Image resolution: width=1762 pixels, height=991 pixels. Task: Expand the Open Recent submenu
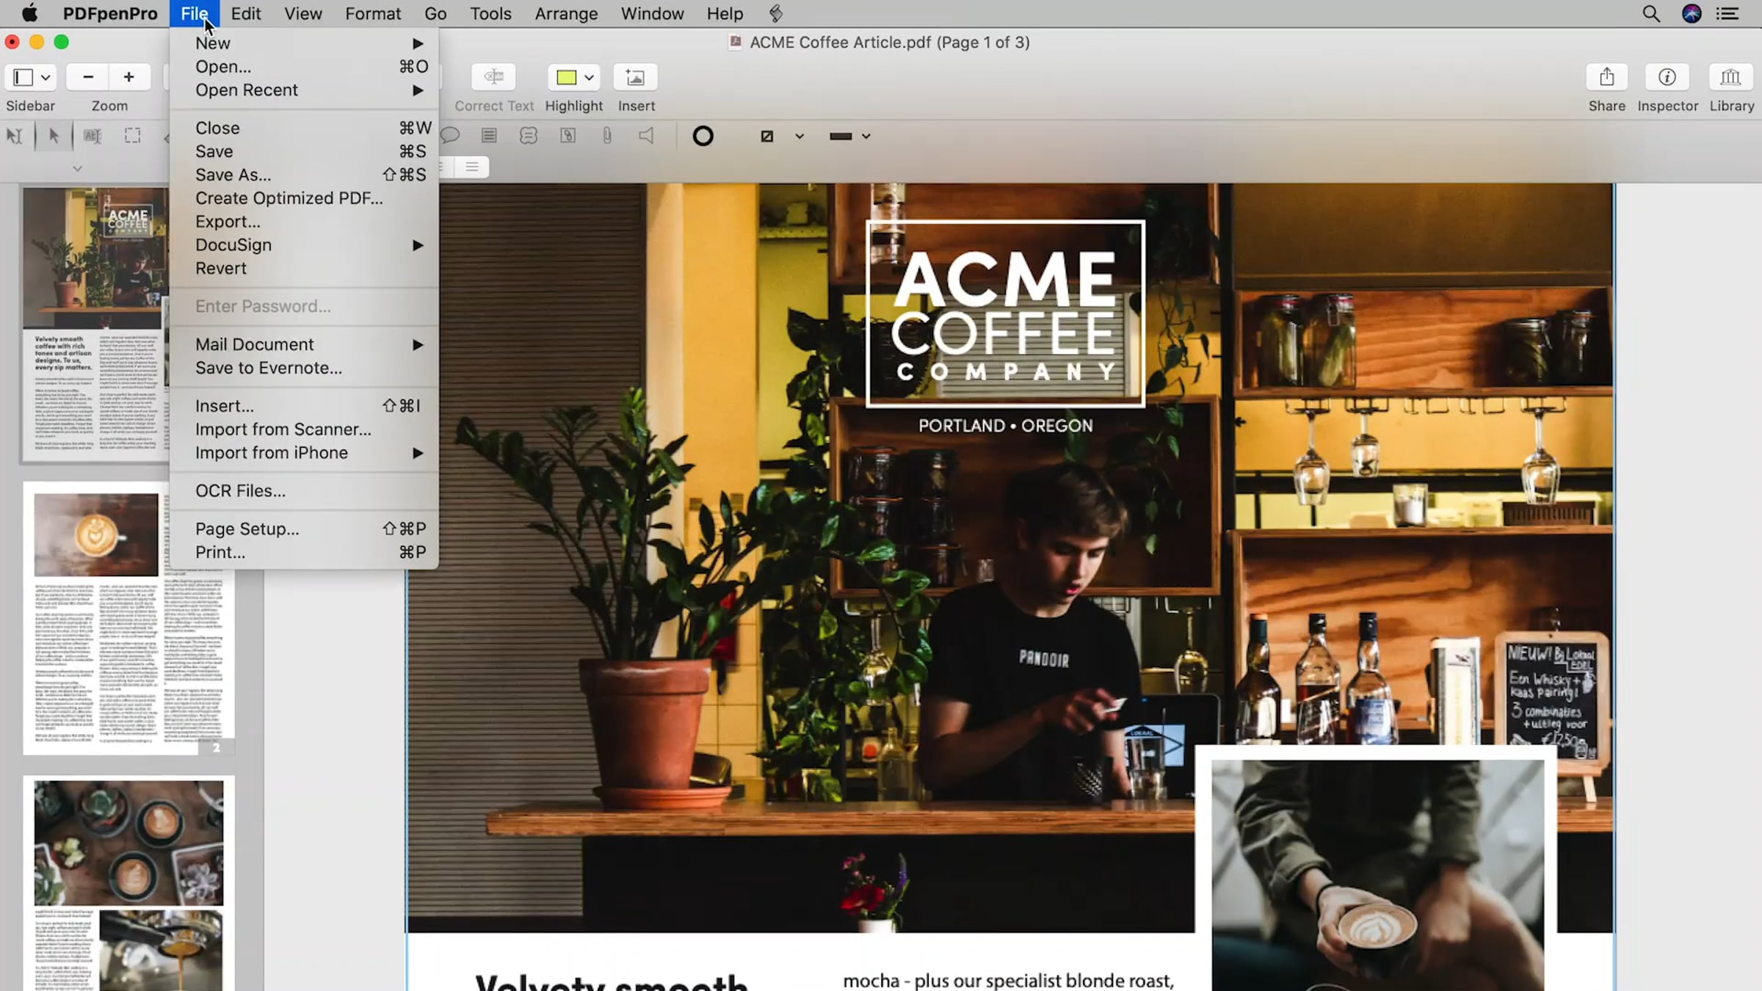pos(304,90)
